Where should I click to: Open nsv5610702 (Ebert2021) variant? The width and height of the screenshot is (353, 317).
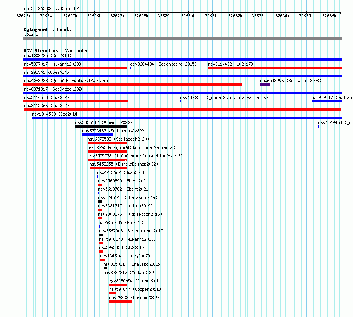point(124,189)
